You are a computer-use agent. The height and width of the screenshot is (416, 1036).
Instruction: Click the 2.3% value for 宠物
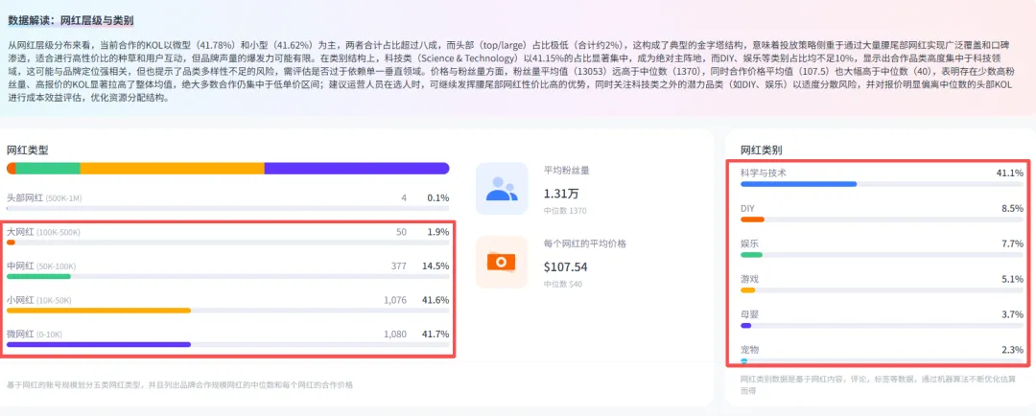1012,349
